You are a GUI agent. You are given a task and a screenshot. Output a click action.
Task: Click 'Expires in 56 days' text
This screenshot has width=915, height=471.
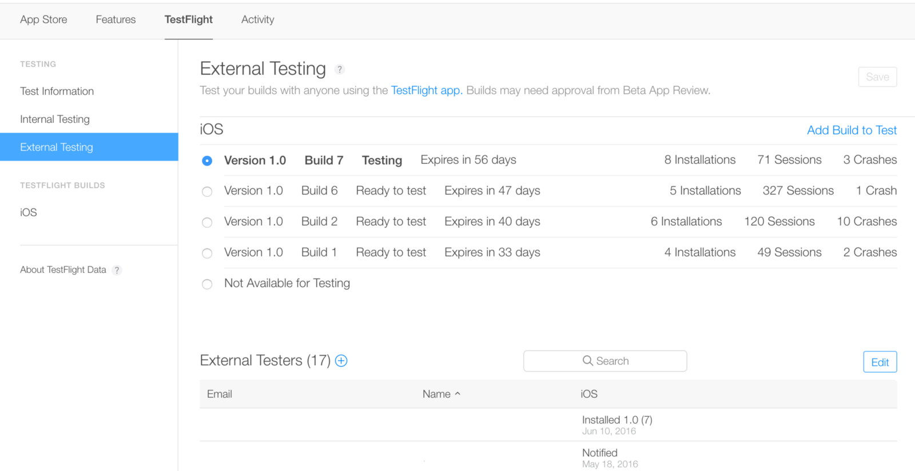(x=468, y=160)
